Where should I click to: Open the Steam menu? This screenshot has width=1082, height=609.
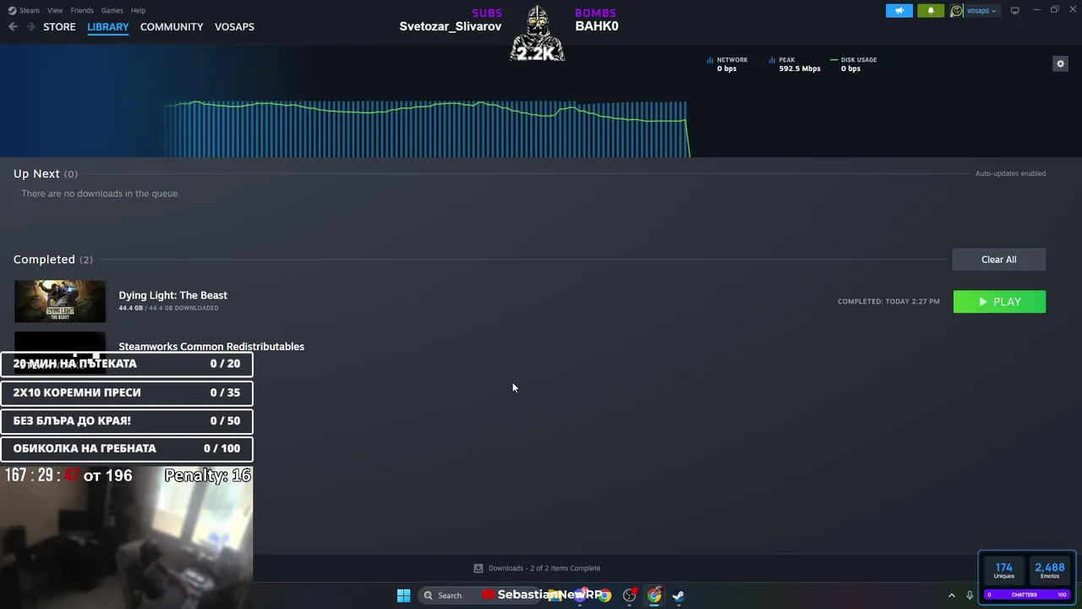click(24, 10)
